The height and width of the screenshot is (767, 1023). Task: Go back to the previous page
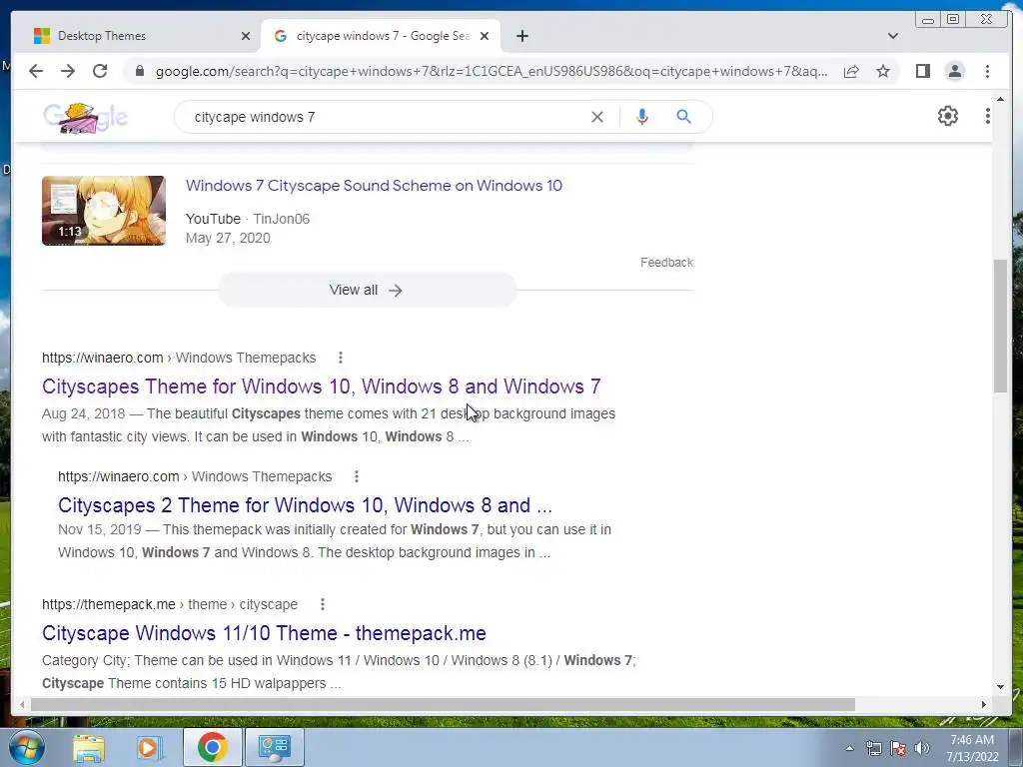click(x=36, y=71)
